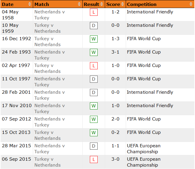Open the 24 Feb 1993 Netherlands v Turkey match
The image size is (195, 169).
pos(50,55)
